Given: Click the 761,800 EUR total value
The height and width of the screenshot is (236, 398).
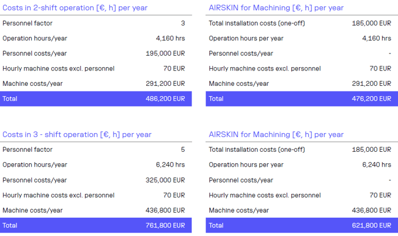Looking at the screenshot, I should click(x=165, y=225).
